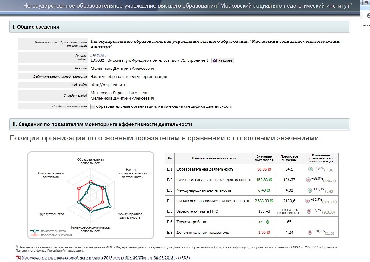The image size is (370, 262).
Task: Select the 'Трудоустройство' table row name
Action: [x=192, y=222]
